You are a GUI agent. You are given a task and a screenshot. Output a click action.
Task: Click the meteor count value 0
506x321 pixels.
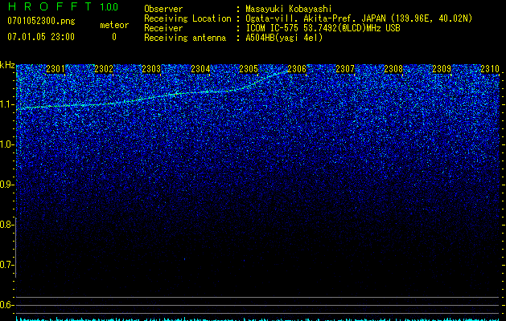114,37
